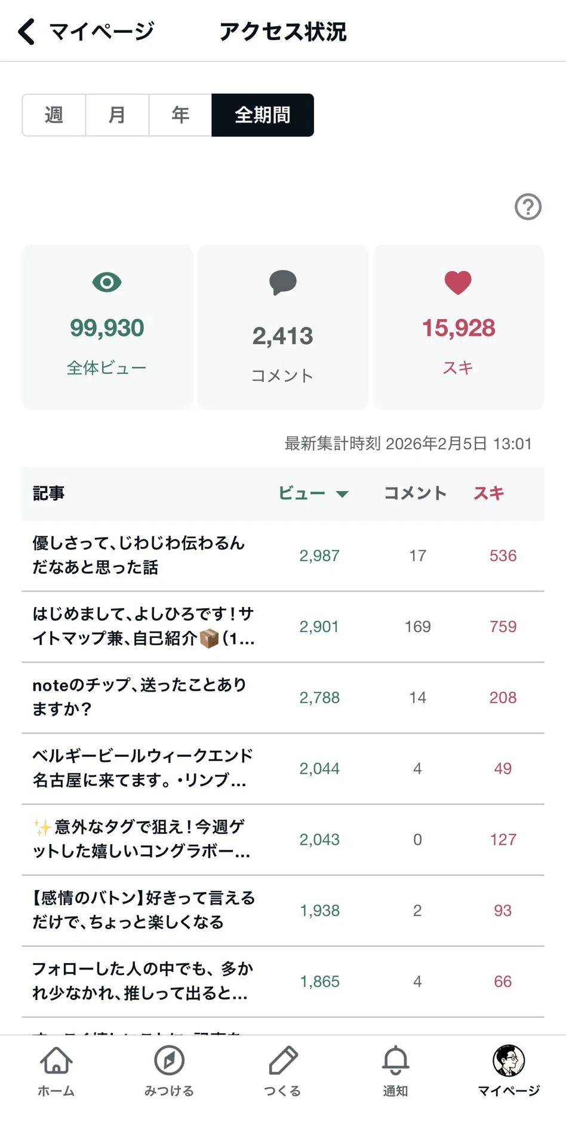Tap the つくる pencil icon
The width and height of the screenshot is (566, 1147).
(x=282, y=1060)
